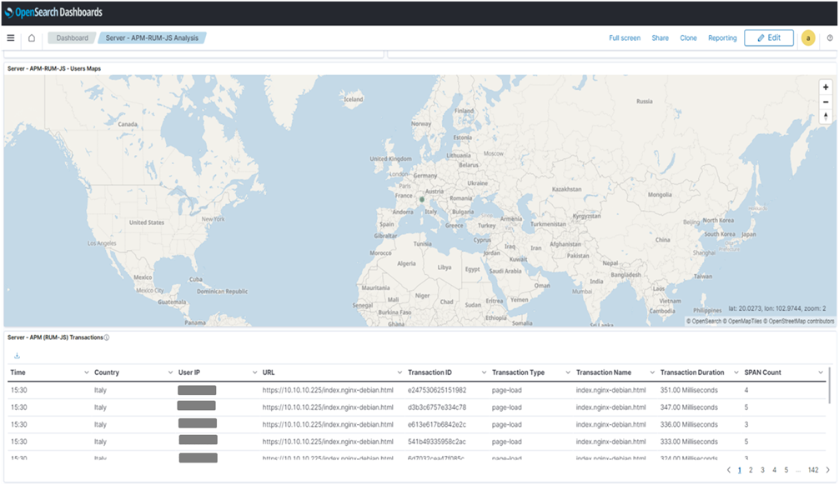Viewport: 839px width, 485px height.
Task: Go to previous table page arrow
Action: (728, 470)
